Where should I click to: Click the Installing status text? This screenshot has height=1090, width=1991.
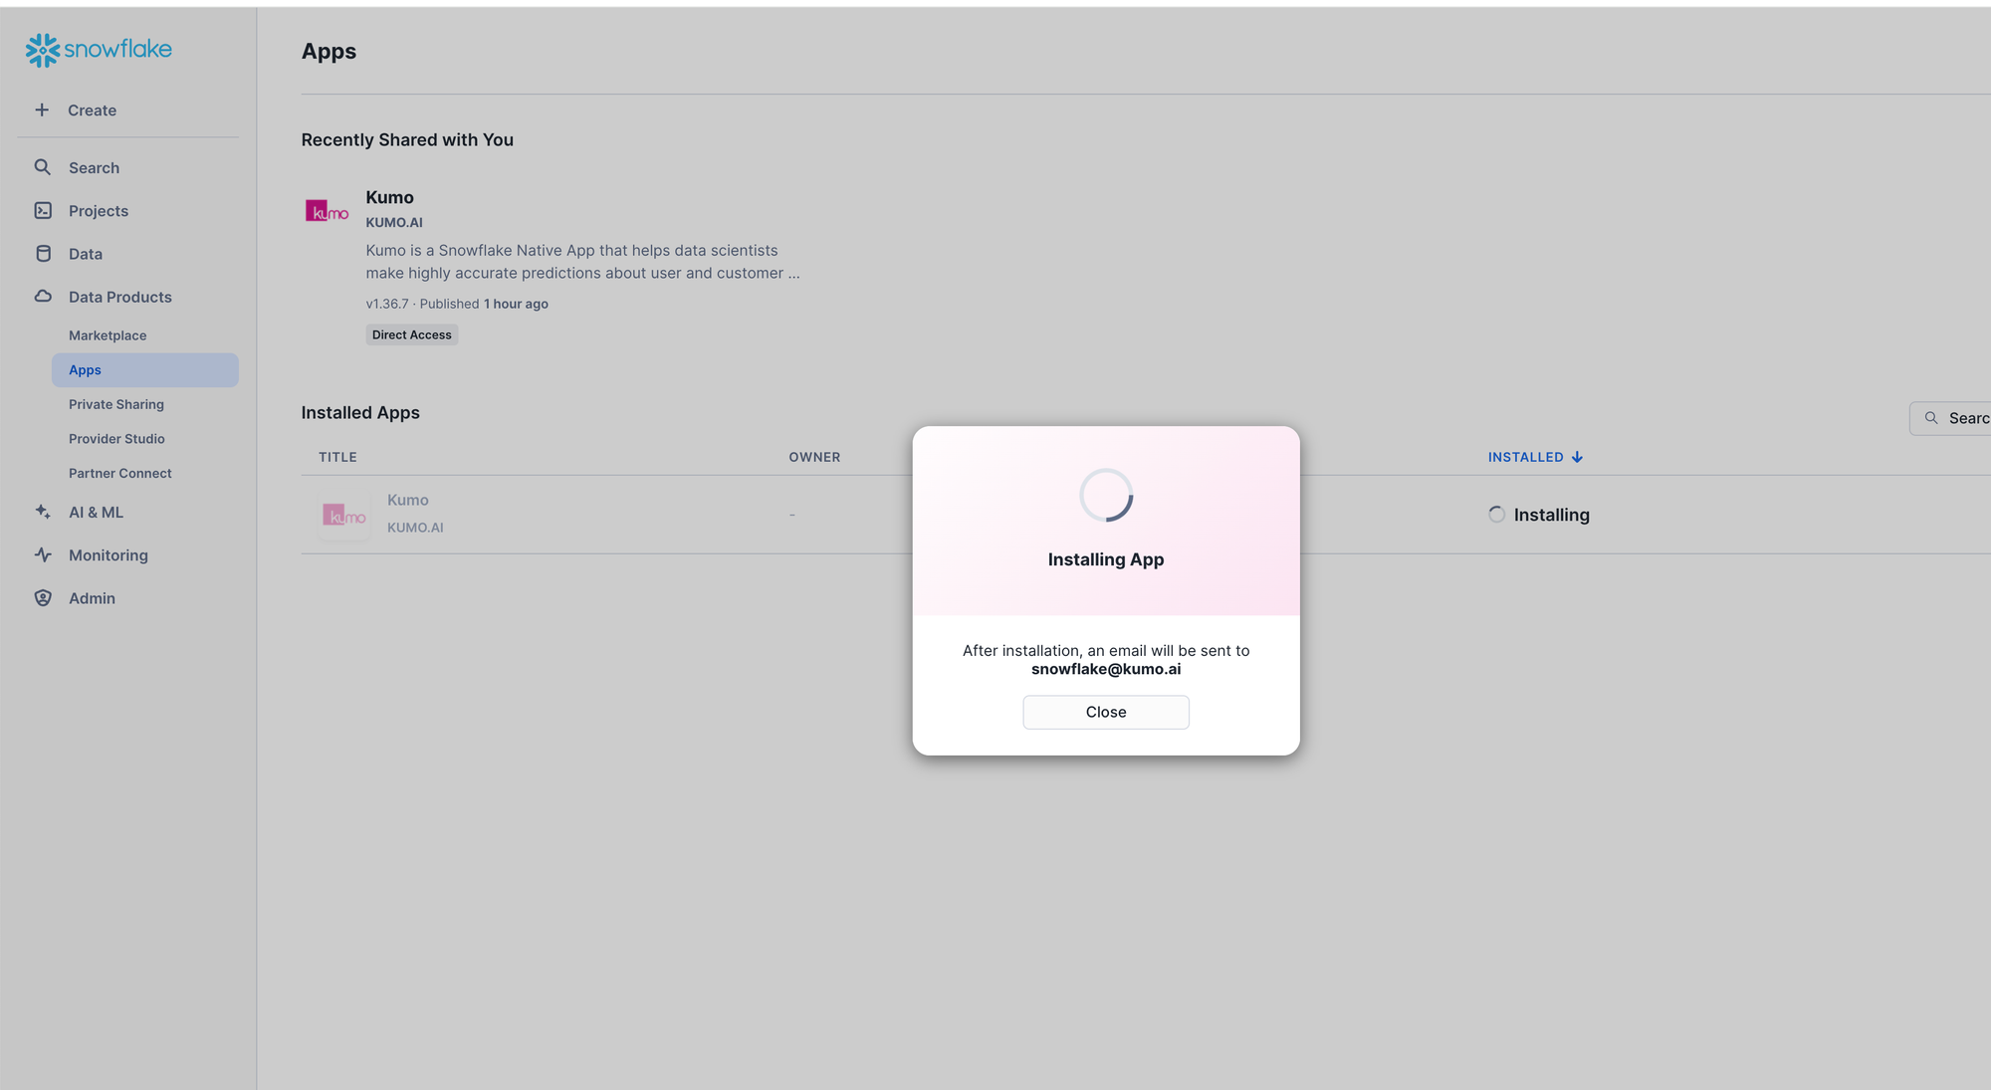(1552, 515)
